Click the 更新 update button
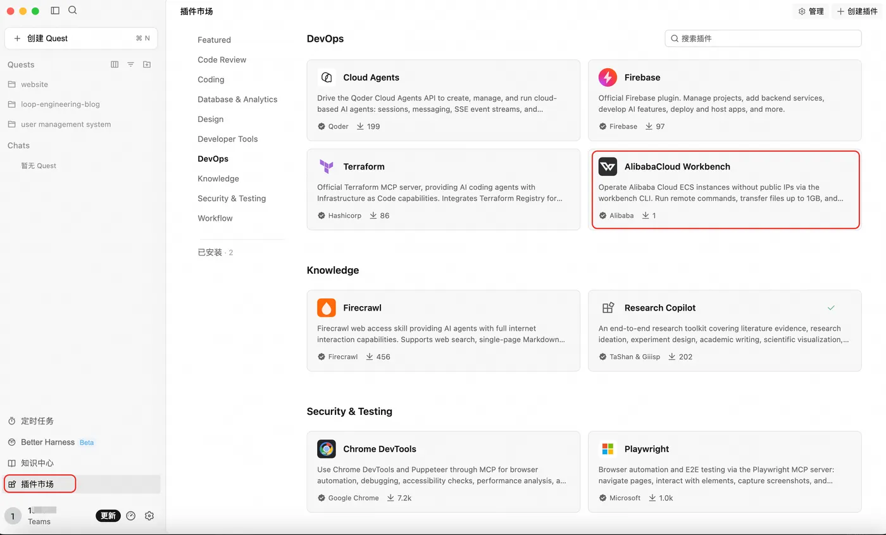Viewport: 886px width, 535px height. pos(108,515)
